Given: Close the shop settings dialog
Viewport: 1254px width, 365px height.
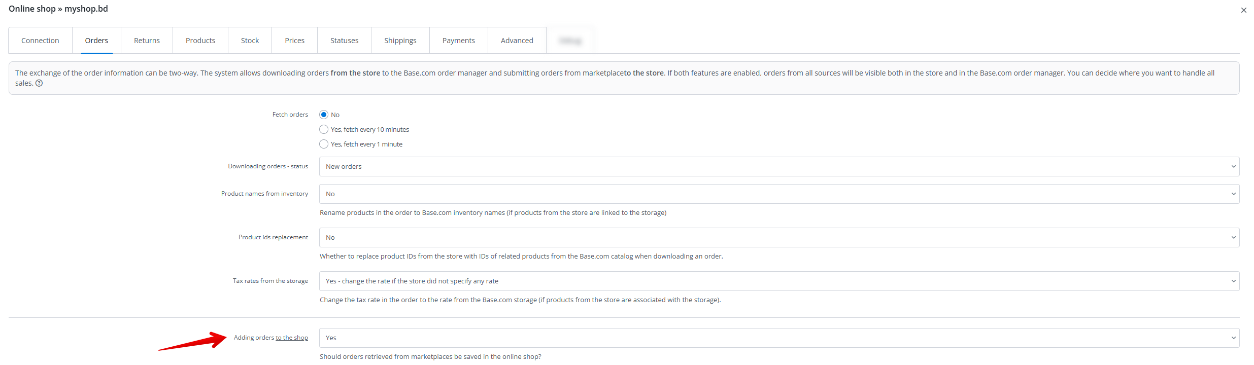Looking at the screenshot, I should (x=1243, y=10).
